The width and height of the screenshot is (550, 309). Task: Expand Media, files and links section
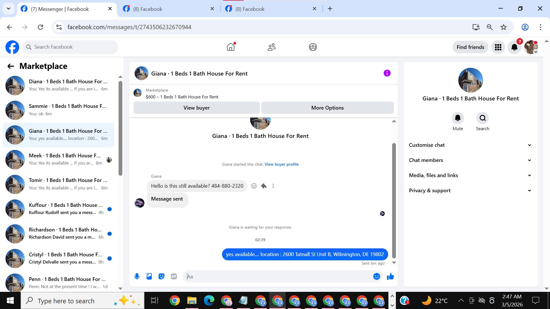[470, 175]
